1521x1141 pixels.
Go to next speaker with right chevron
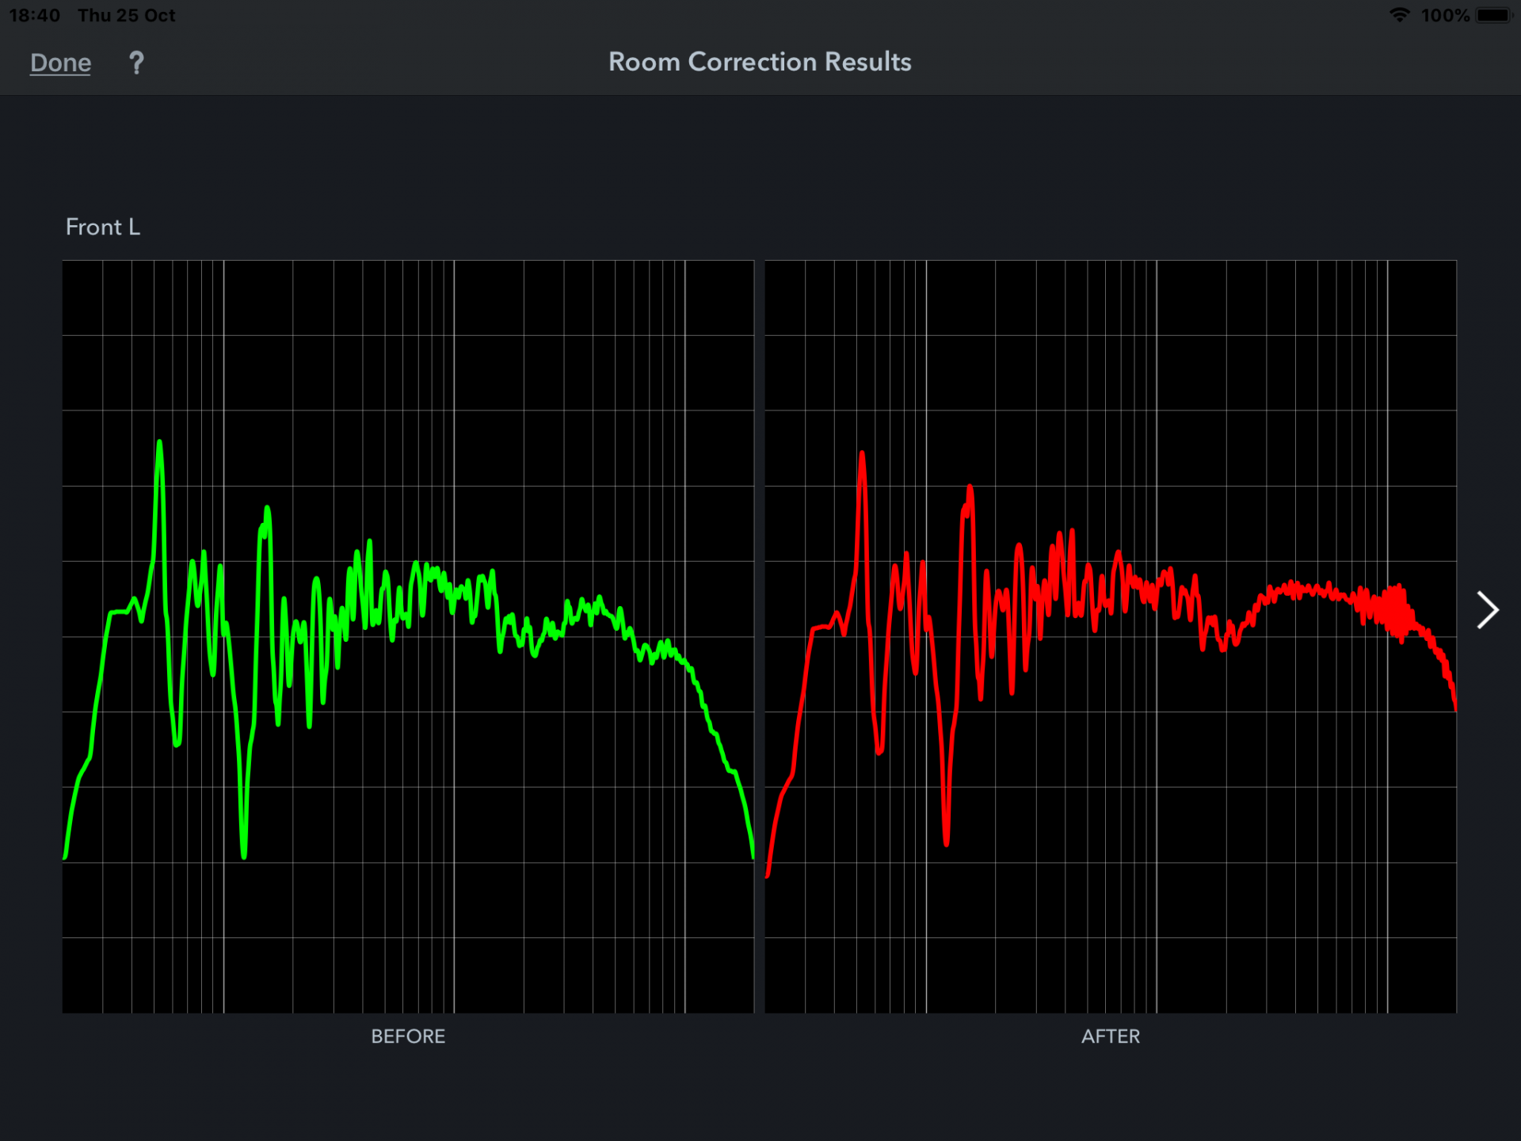point(1487,610)
